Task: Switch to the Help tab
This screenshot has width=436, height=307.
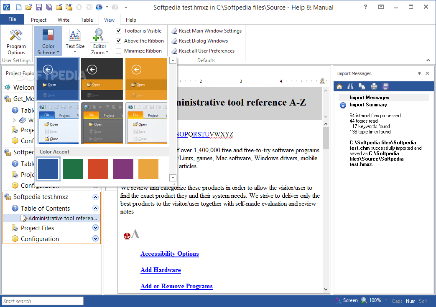Action: coord(131,20)
